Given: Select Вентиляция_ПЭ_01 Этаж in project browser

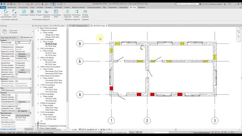Looking at the screenshot, I should pos(54,71).
